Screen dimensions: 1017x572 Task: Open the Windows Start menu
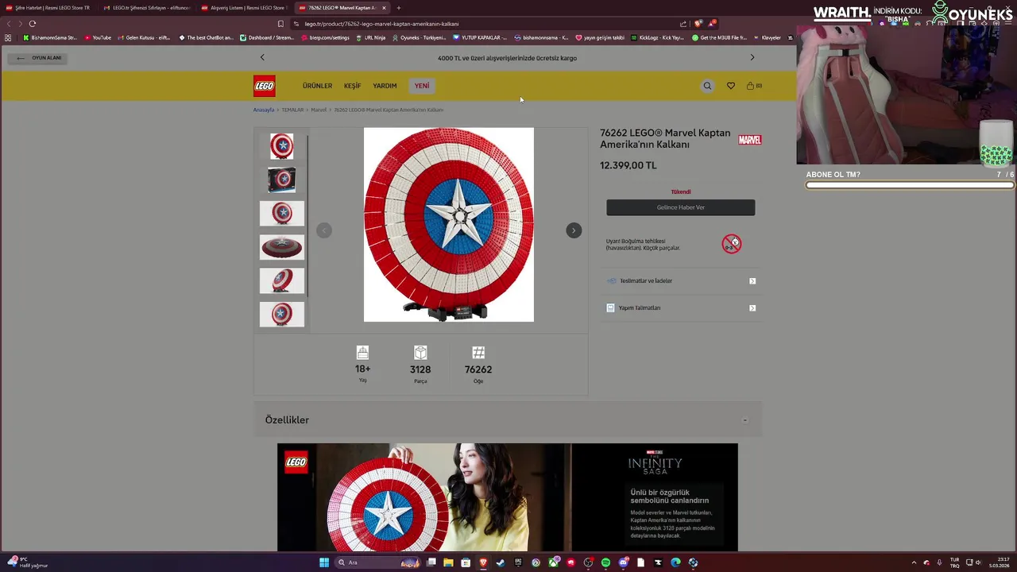pos(324,562)
